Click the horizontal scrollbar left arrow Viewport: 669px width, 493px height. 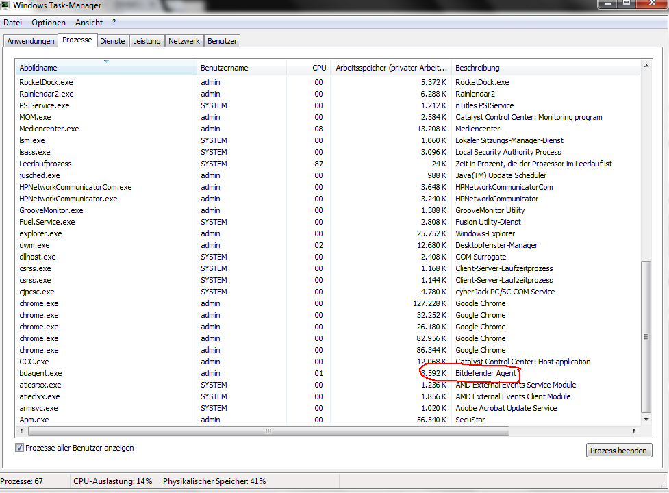tap(21, 431)
